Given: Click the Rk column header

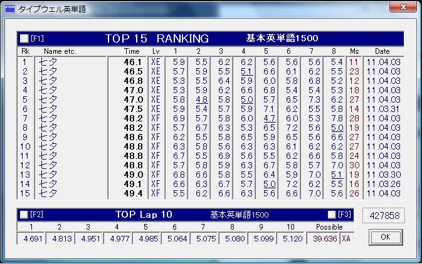Looking at the screenshot, I should coord(25,51).
